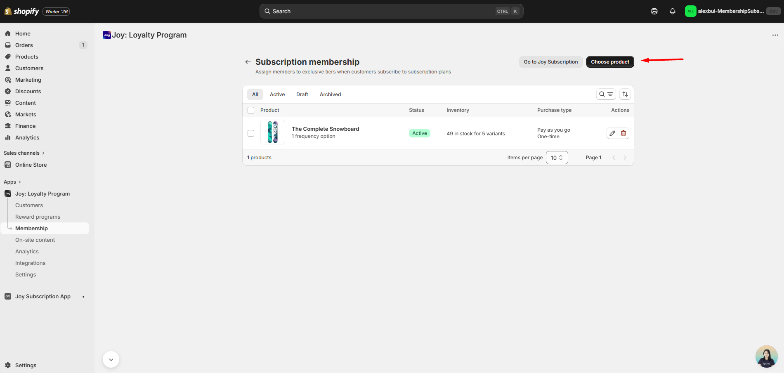Collapse the panel with round chevron button
Image resolution: width=784 pixels, height=373 pixels.
click(111, 359)
